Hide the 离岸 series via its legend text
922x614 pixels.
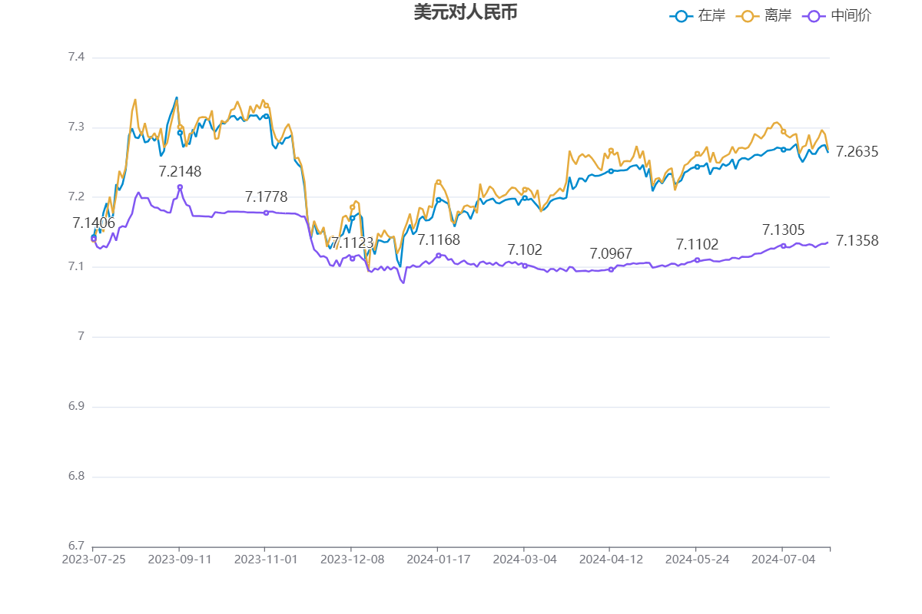point(778,15)
